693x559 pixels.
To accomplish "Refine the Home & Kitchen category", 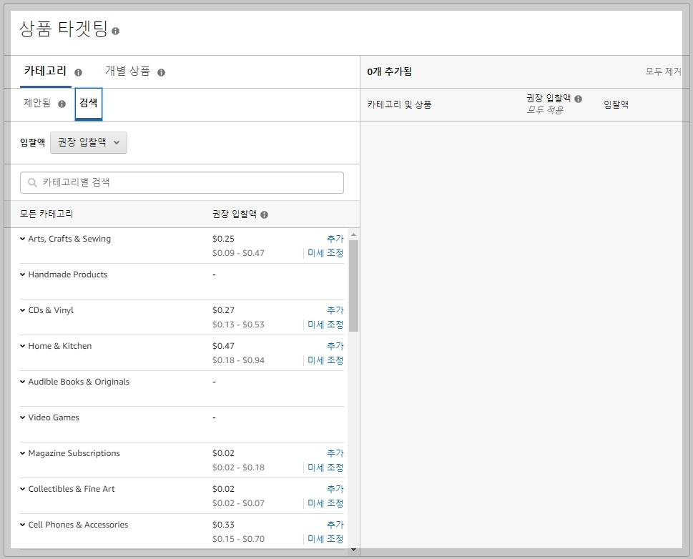I will coord(325,360).
